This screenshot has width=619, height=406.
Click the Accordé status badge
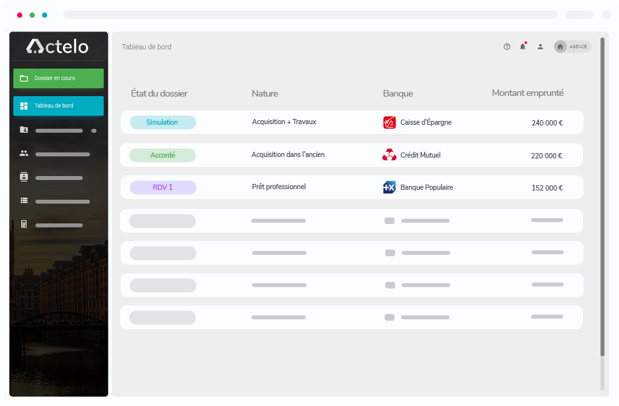[x=163, y=155]
